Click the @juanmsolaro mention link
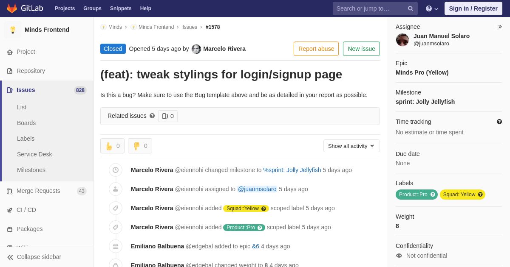510x267 pixels. 257,189
